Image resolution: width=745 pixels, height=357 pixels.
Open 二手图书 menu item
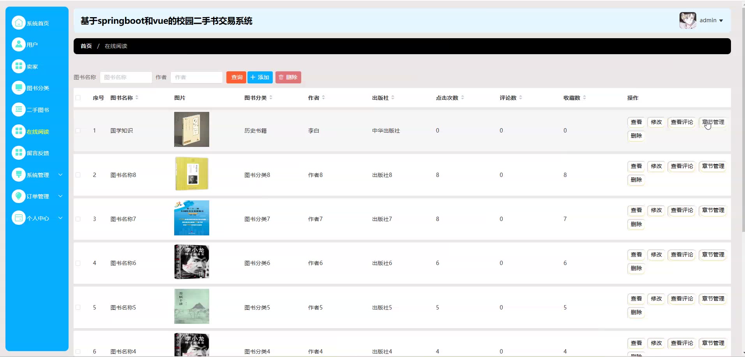click(x=38, y=110)
